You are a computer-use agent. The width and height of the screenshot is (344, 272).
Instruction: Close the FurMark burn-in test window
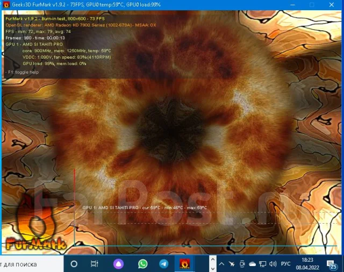pyautogui.click(x=332, y=5)
